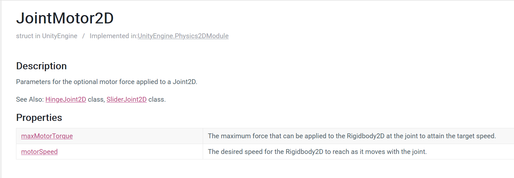Click the motorSpeed description cell text
514x178 pixels.
[317, 152]
